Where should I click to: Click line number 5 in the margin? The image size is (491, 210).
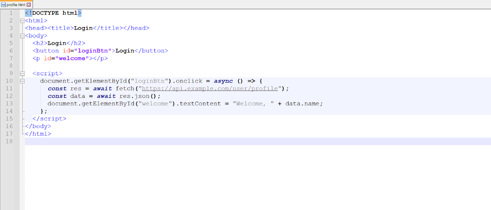pos(11,43)
